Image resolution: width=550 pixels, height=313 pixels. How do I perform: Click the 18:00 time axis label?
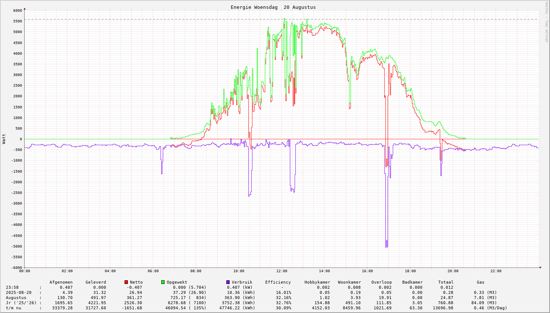pos(410,271)
